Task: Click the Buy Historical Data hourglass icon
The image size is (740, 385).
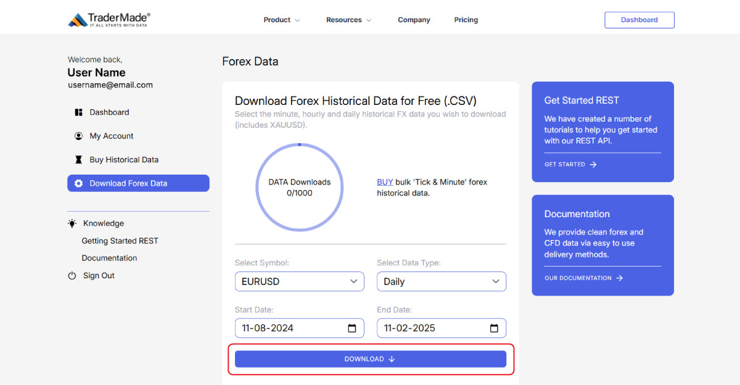Action: [78, 159]
